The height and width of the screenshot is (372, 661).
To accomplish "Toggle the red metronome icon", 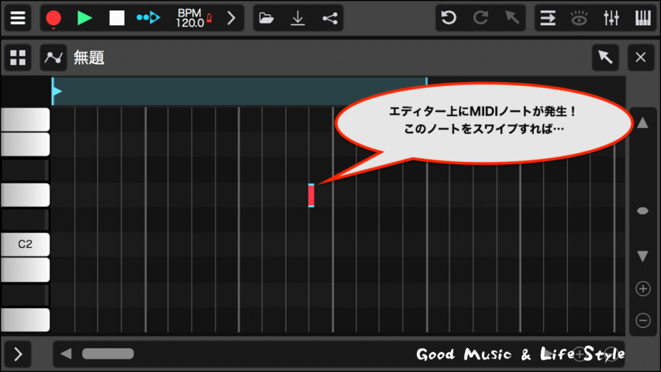I will (x=210, y=18).
